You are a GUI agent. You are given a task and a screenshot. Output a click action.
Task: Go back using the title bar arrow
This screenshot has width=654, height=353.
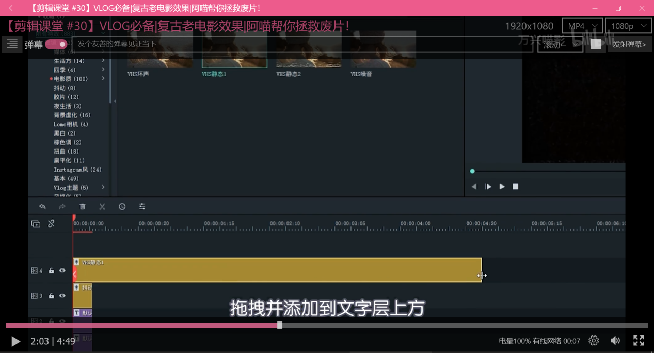coord(12,8)
